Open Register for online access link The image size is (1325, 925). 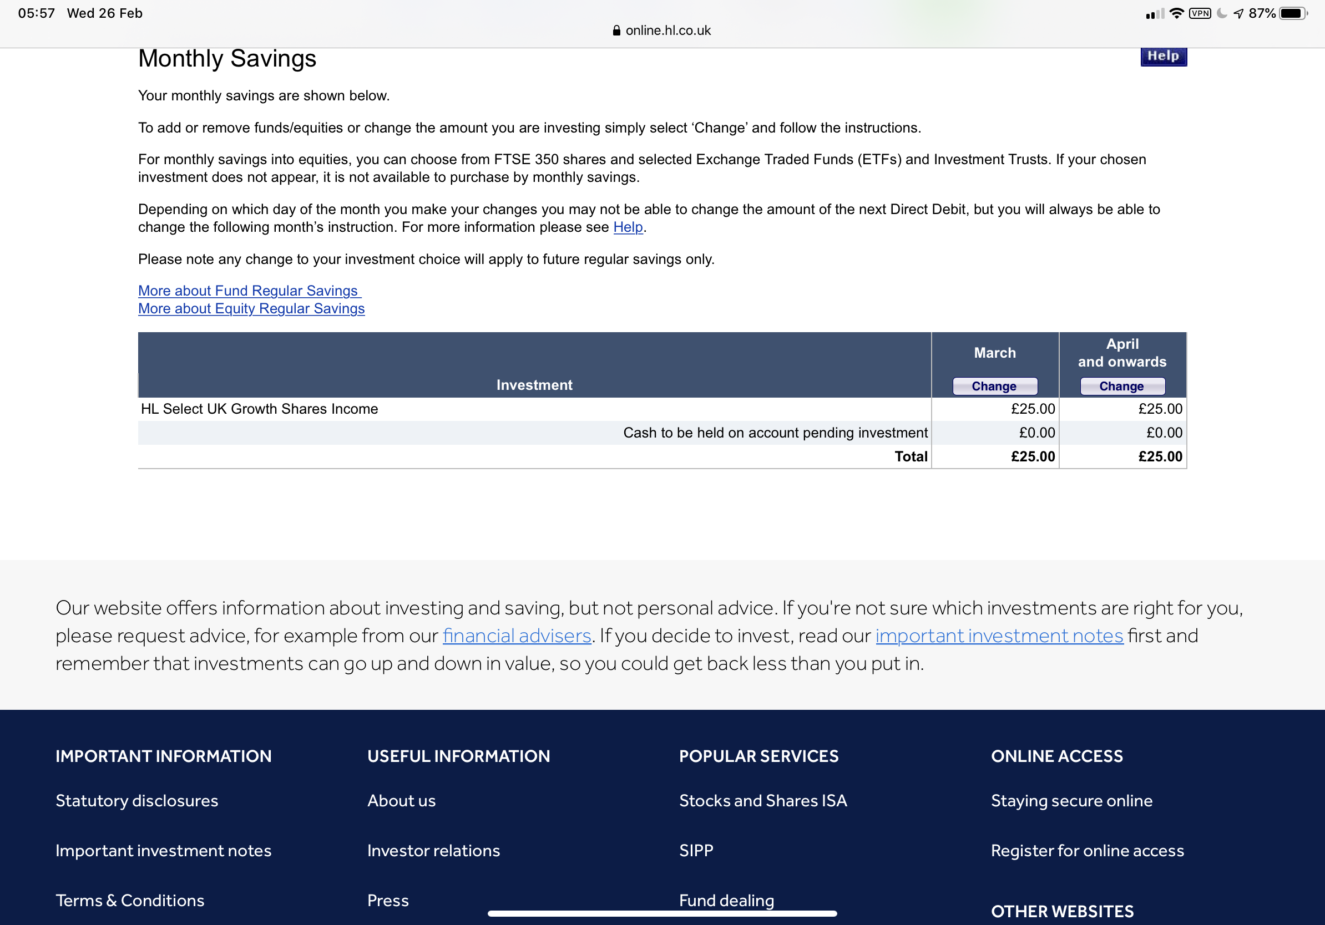coord(1087,851)
